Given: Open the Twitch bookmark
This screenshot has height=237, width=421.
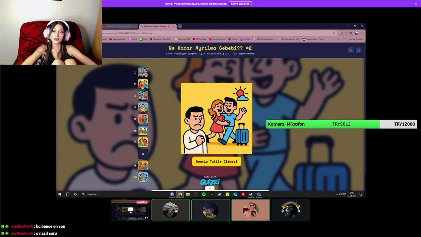Looking at the screenshot, I should point(133,39).
